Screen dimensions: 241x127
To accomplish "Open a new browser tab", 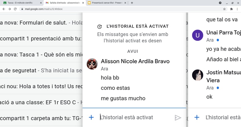I will (132, 3).
